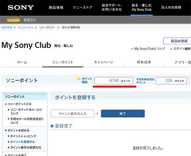The width and height of the screenshot is (191, 156).
Task: Open 手続きメールの受信設定について in sidebar
Action: pos(27,121)
